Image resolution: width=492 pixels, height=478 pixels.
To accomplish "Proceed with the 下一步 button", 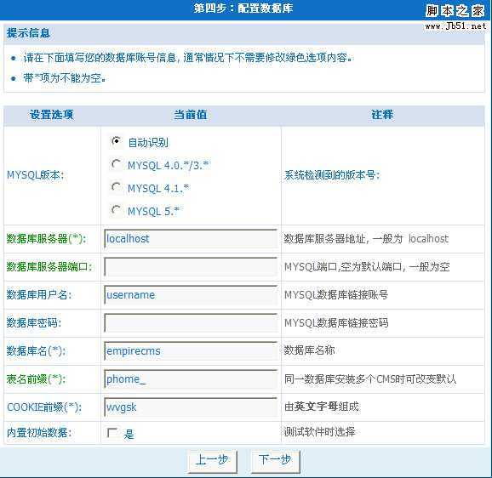I will pyautogui.click(x=276, y=461).
